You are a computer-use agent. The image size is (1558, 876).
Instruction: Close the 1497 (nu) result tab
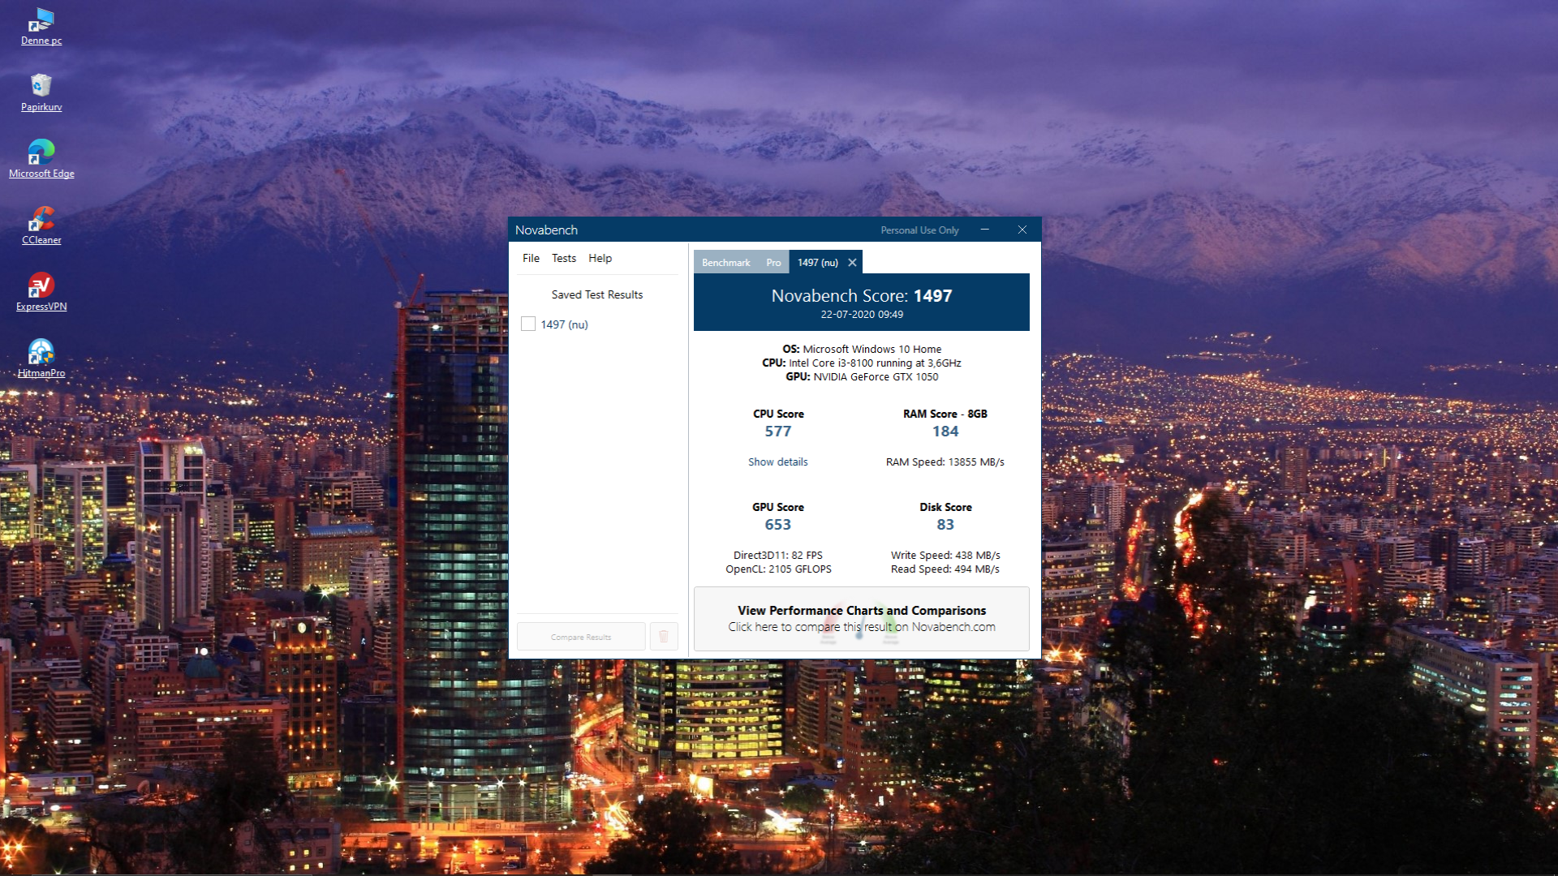click(852, 263)
